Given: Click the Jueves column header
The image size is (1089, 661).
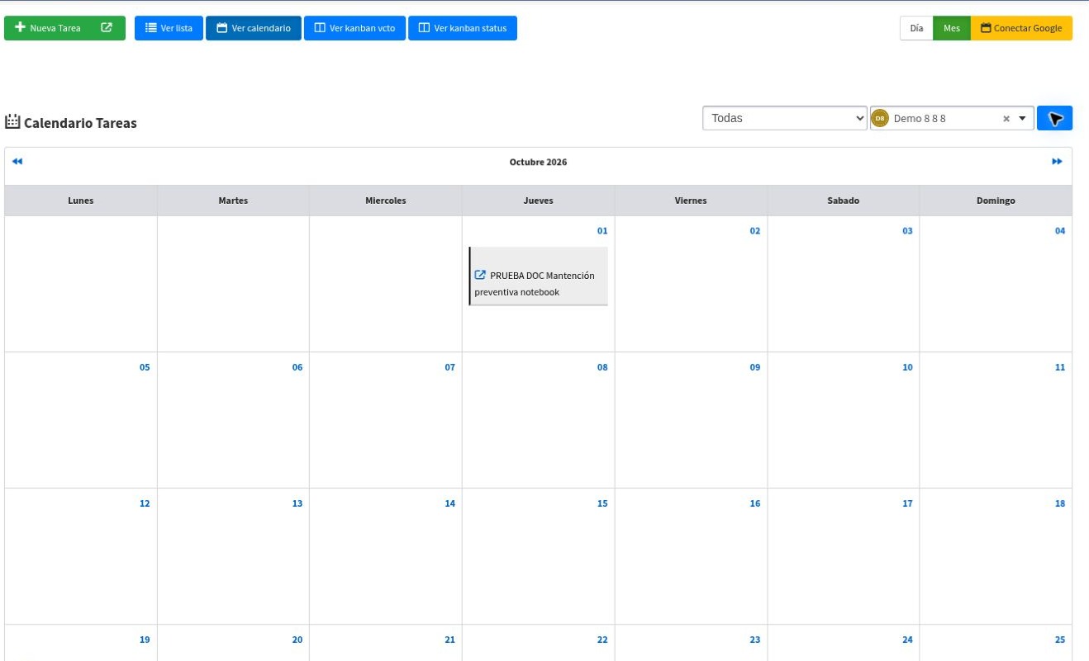Looking at the screenshot, I should pyautogui.click(x=538, y=201).
